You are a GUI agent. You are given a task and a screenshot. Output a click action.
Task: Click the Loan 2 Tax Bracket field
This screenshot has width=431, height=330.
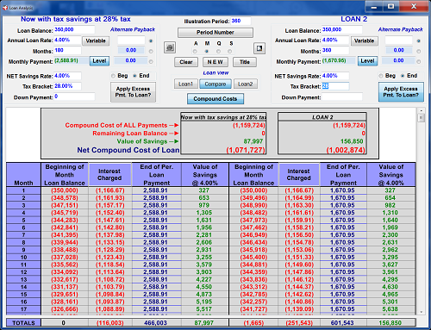[x=335, y=86]
